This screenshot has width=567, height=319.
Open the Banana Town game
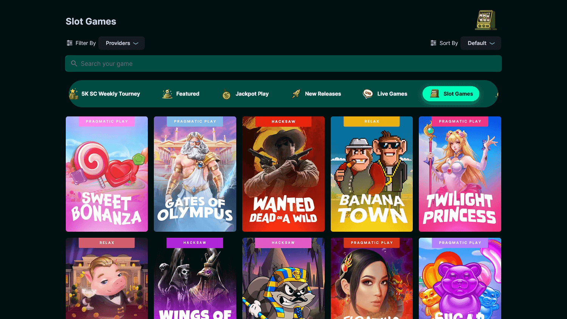[372, 174]
